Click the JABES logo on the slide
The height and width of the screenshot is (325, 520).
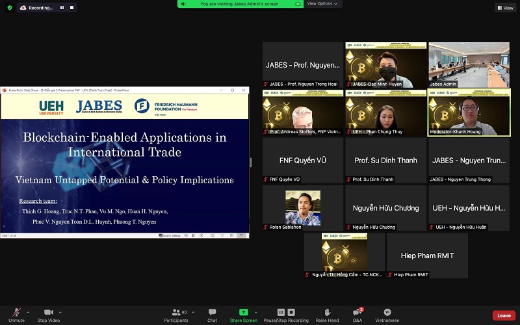coord(99,107)
